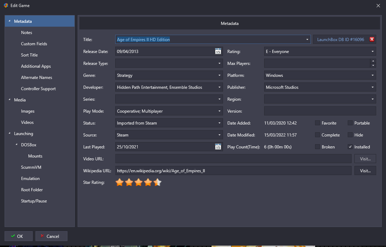
Task: Tick the Broken checkbox
Action: click(318, 147)
